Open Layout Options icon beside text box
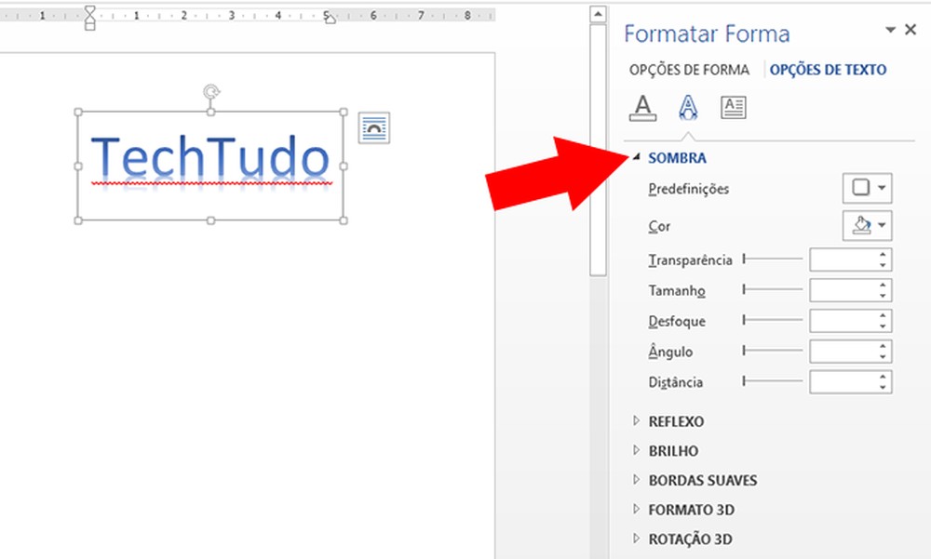Image resolution: width=931 pixels, height=559 pixels. click(374, 127)
